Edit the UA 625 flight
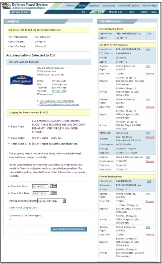Viewport: 162px width, 264px height. 148,66
